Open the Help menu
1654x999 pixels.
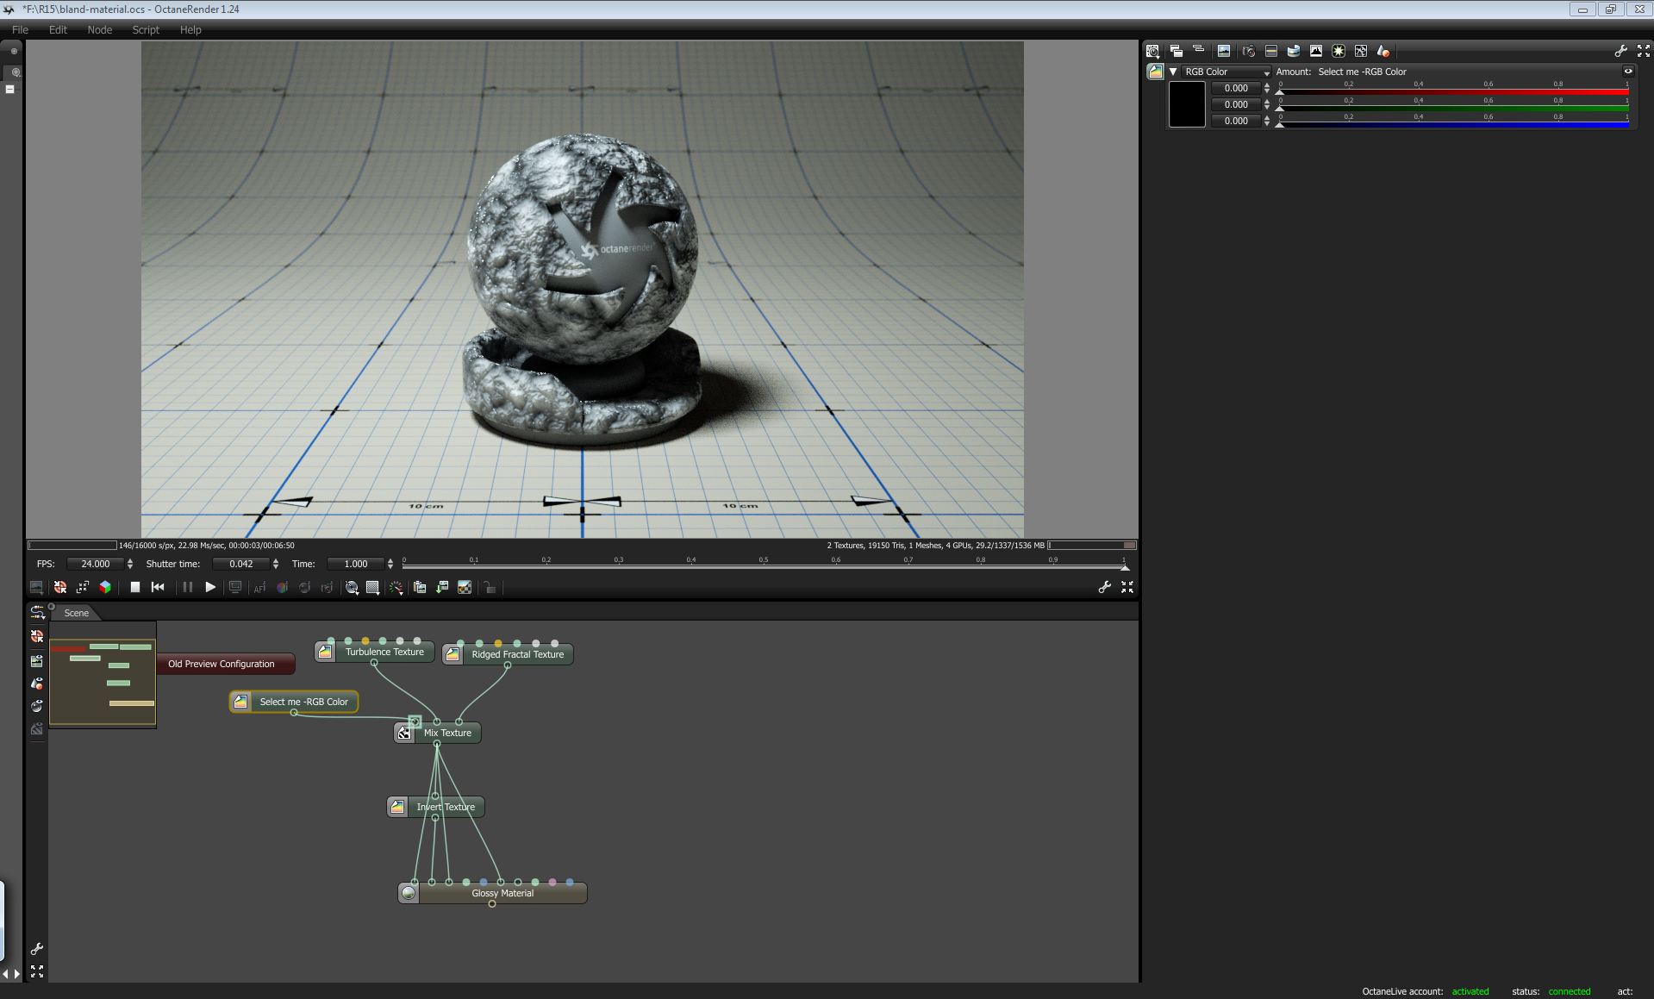190,29
